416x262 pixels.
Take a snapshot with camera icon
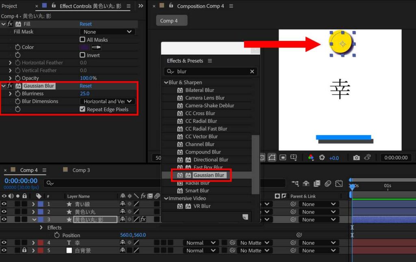tap(356, 158)
